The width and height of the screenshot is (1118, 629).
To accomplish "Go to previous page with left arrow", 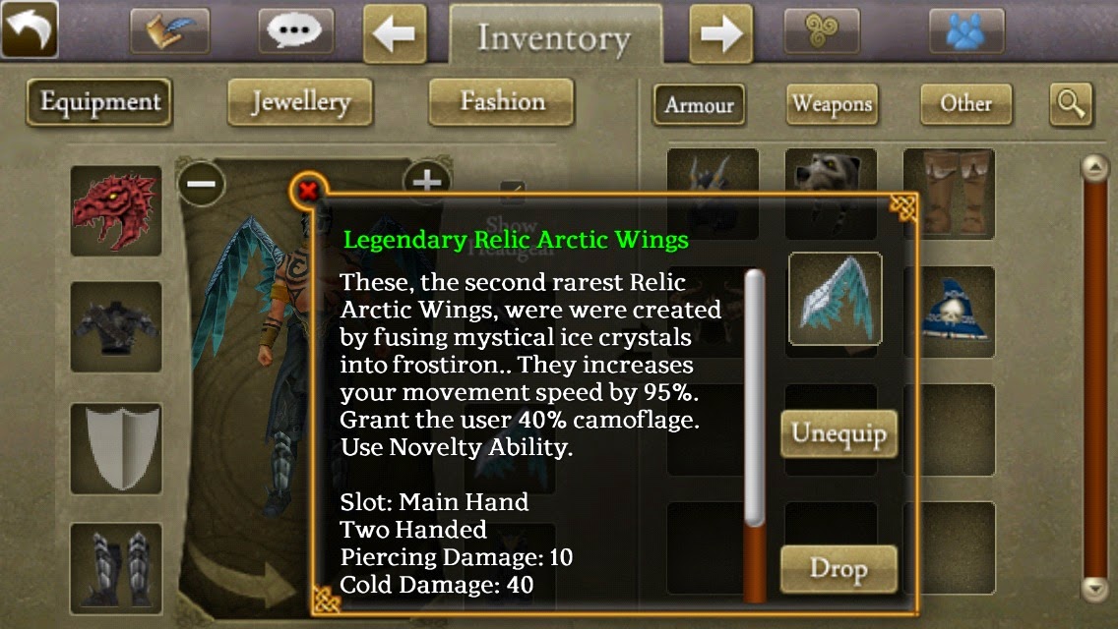I will [x=395, y=33].
